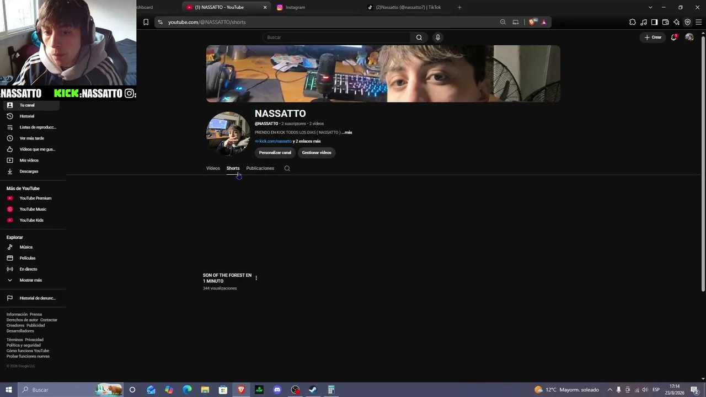The height and width of the screenshot is (397, 706).
Task: Click the Gestionar videos button
Action: 317,153
